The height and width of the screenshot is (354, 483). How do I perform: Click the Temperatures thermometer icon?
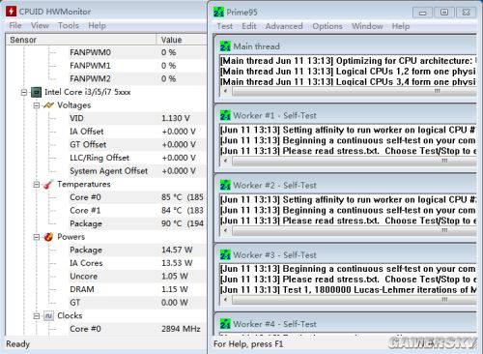coord(48,185)
